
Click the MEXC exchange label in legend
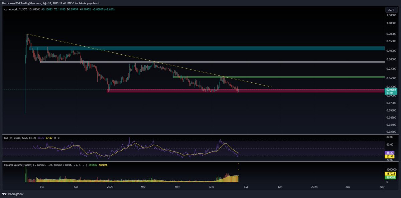click(37, 10)
